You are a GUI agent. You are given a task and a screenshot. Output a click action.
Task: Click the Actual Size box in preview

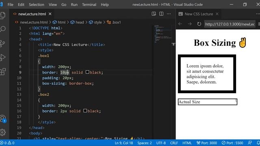point(208,102)
